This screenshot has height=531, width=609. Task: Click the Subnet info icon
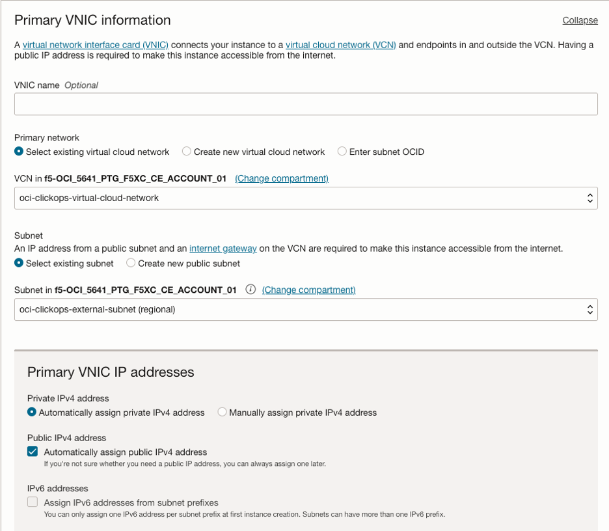pos(250,290)
